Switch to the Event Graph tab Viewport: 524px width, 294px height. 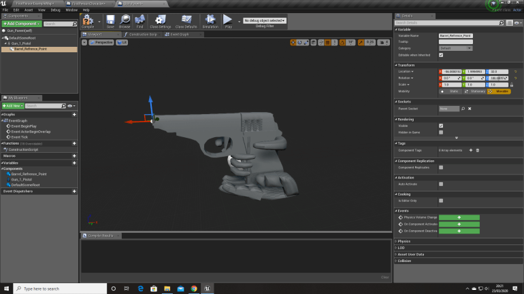tap(180, 35)
